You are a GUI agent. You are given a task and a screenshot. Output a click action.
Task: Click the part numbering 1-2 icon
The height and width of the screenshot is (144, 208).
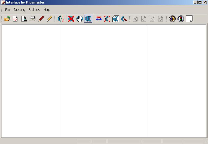coord(61,19)
